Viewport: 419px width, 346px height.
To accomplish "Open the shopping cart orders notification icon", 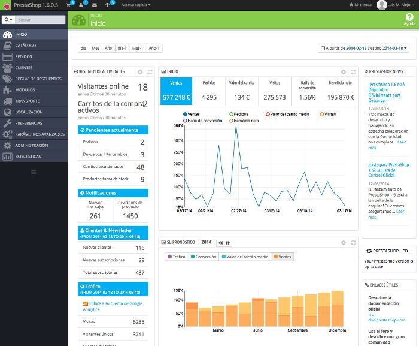I will pos(69,5).
